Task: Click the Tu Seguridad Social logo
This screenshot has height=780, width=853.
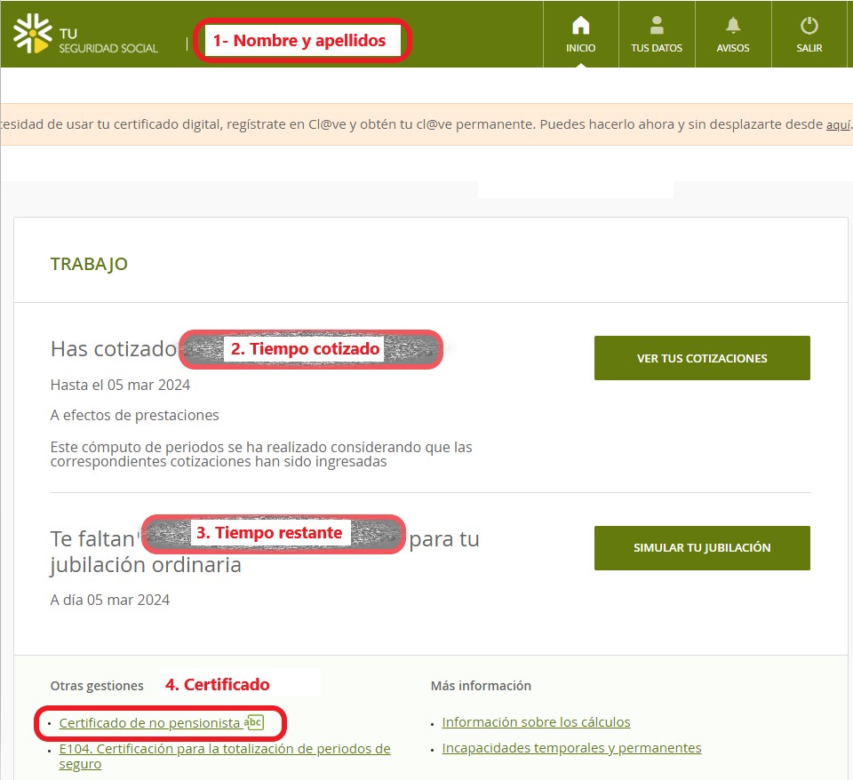Action: [85, 34]
